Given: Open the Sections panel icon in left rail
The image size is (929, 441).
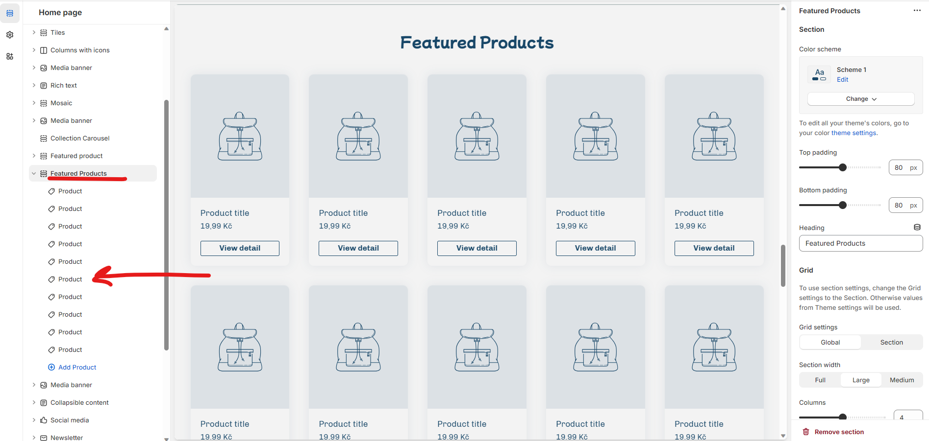Looking at the screenshot, I should tap(10, 13).
